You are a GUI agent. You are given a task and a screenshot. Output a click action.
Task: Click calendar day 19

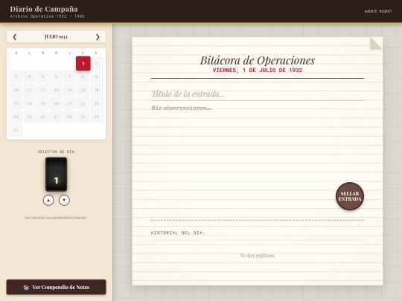pyautogui.click(x=43, y=103)
